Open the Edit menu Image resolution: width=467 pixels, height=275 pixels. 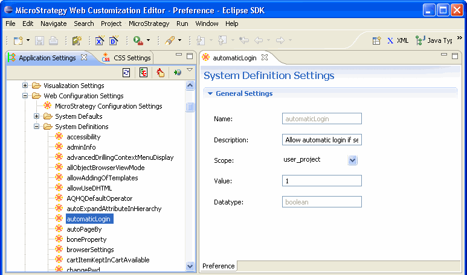[x=28, y=24]
